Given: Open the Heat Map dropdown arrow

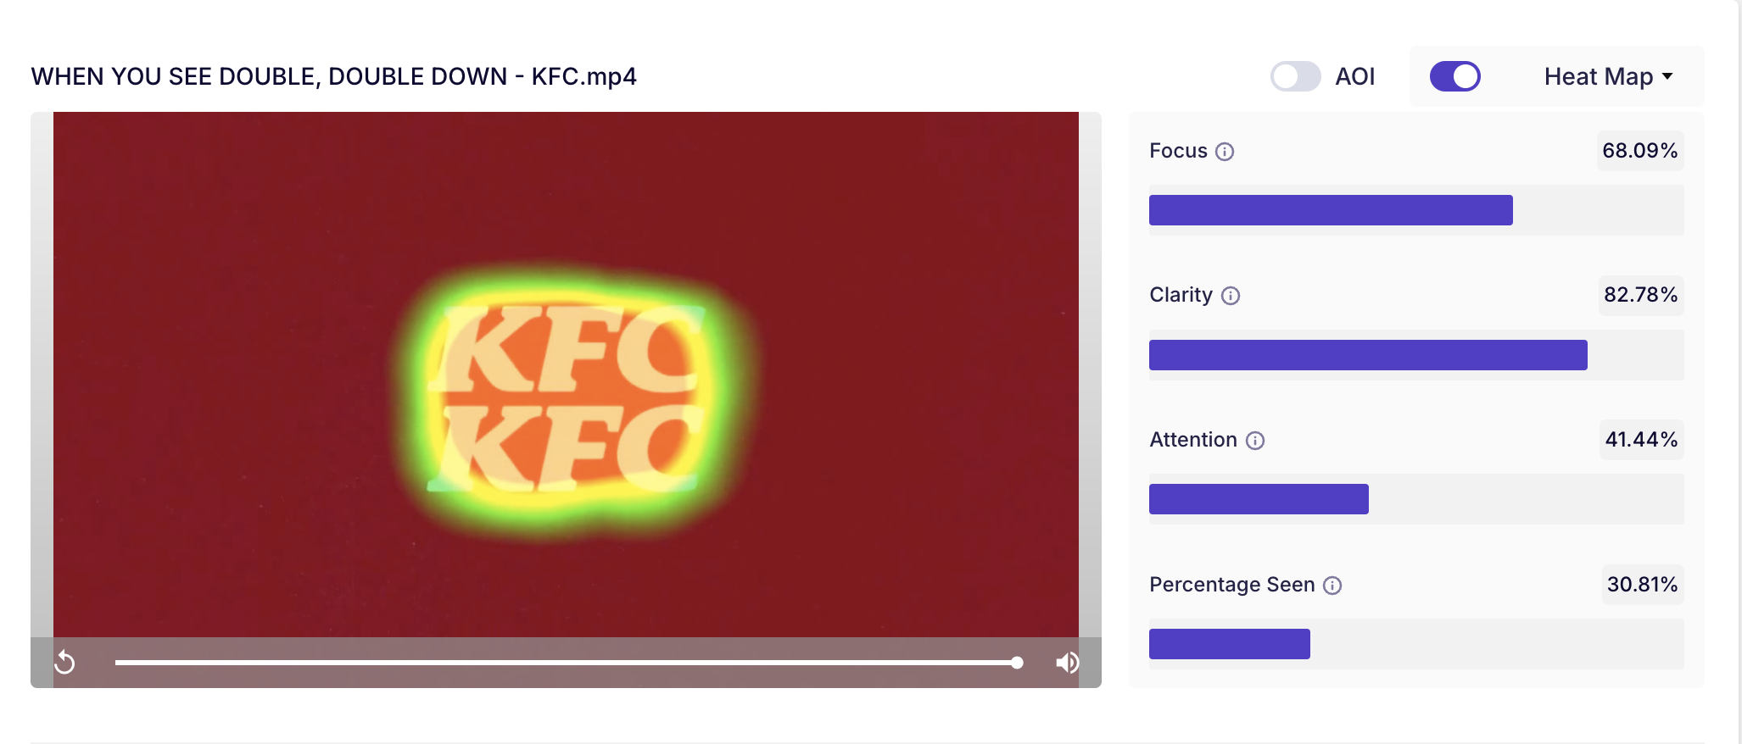Looking at the screenshot, I should click(1667, 76).
